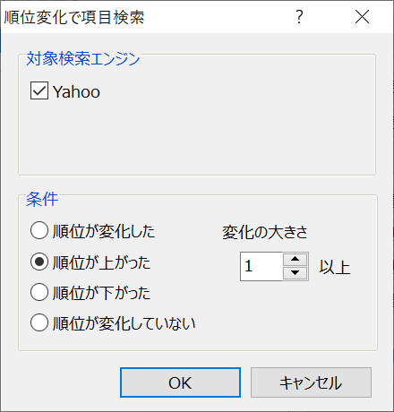Viewport: 394px width, 412px height.
Task: Close the 順位変化で項目検索 dialog
Action: tap(362, 17)
